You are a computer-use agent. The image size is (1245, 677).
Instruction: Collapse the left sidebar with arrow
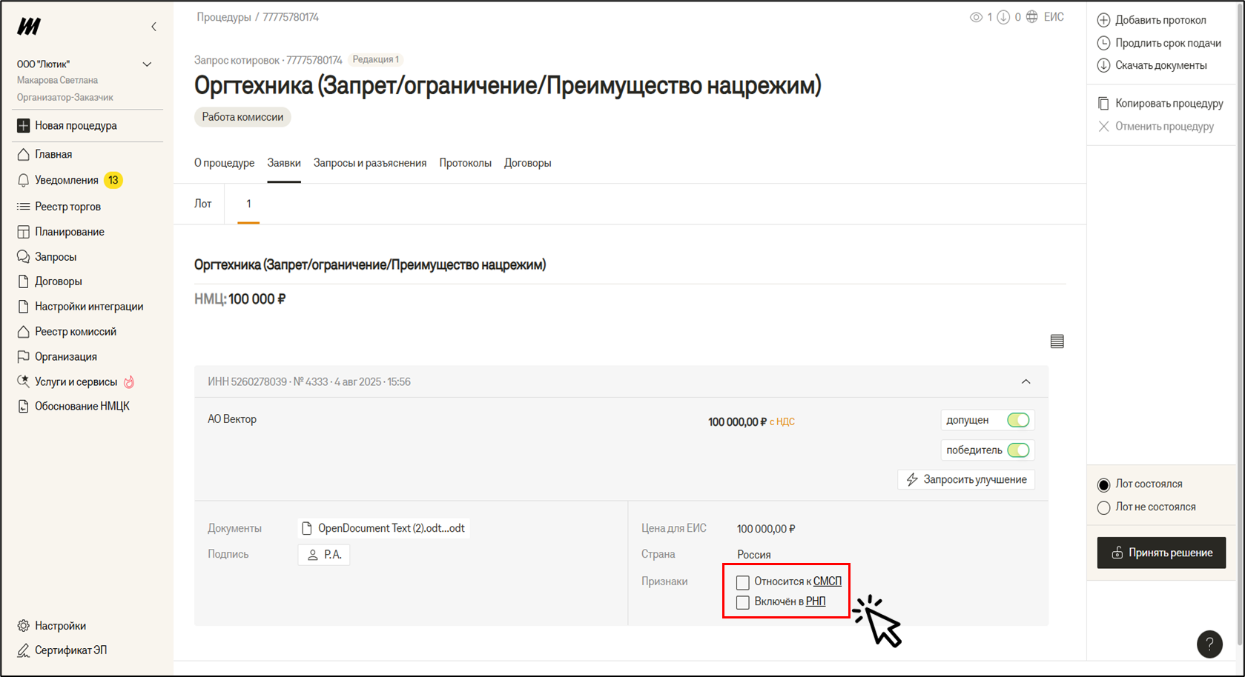(153, 27)
